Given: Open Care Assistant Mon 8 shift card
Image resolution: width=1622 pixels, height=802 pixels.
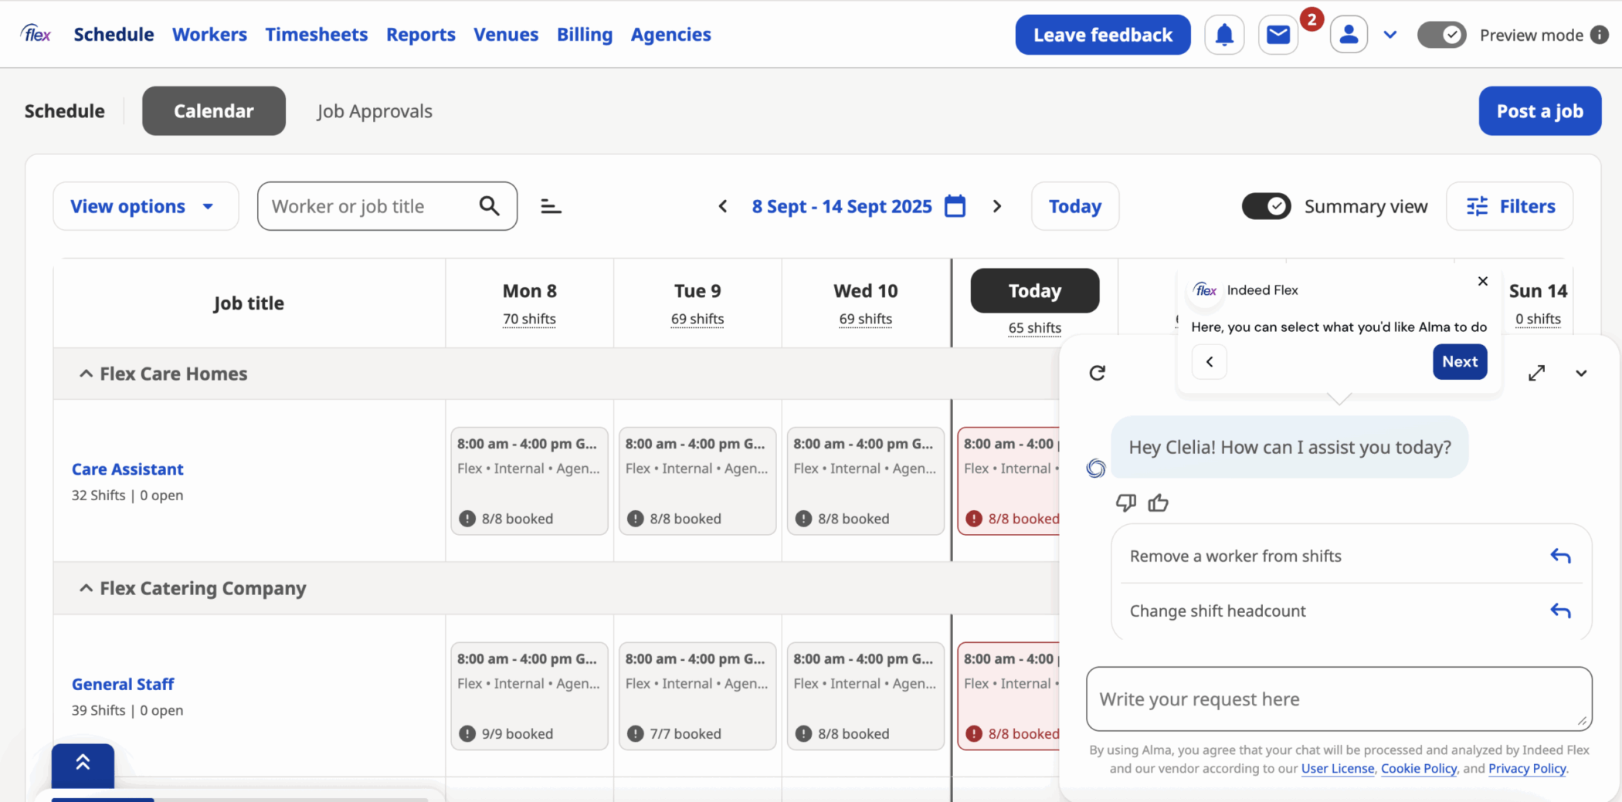Looking at the screenshot, I should pos(529,481).
